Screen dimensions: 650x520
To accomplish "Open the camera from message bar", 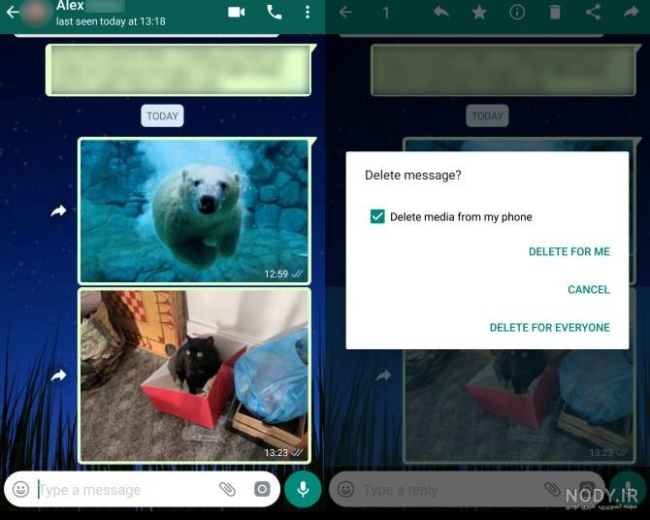I will pos(262,489).
